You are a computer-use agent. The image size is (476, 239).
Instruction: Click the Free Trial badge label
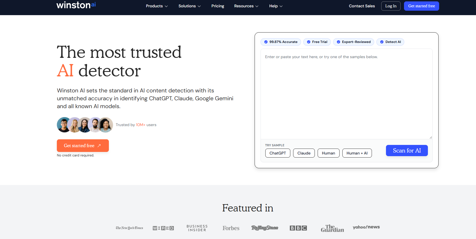[320, 42]
